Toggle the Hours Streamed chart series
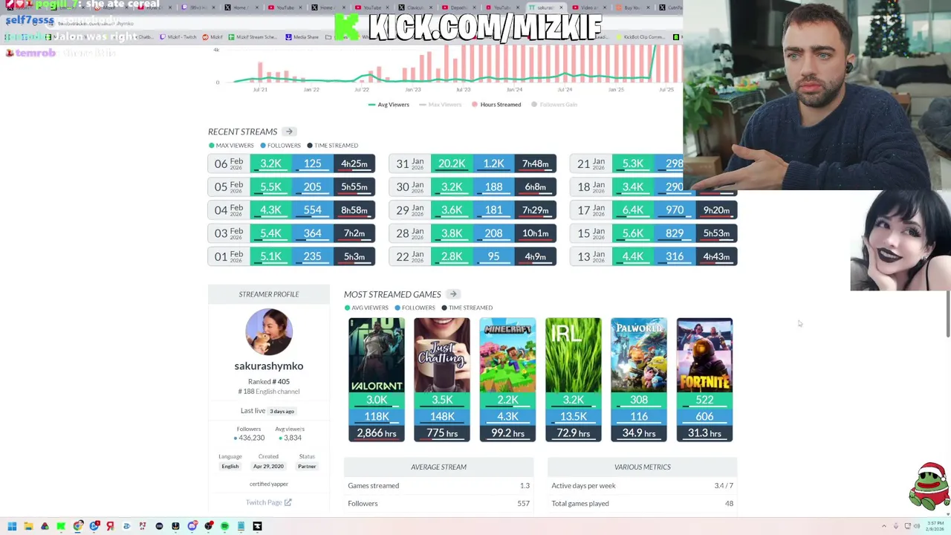951x535 pixels. [496, 105]
